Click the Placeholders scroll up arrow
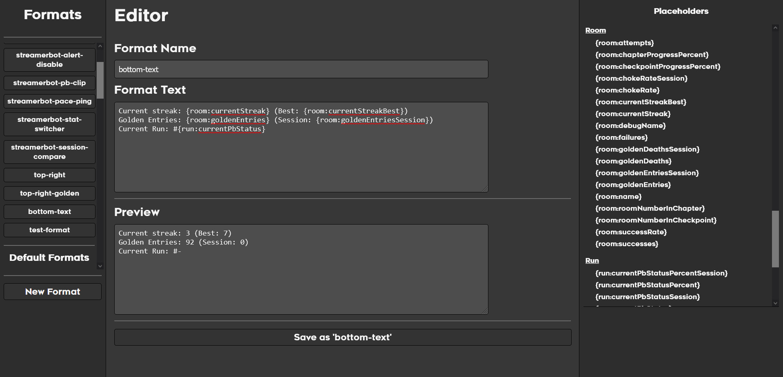This screenshot has width=783, height=377. pyautogui.click(x=775, y=28)
